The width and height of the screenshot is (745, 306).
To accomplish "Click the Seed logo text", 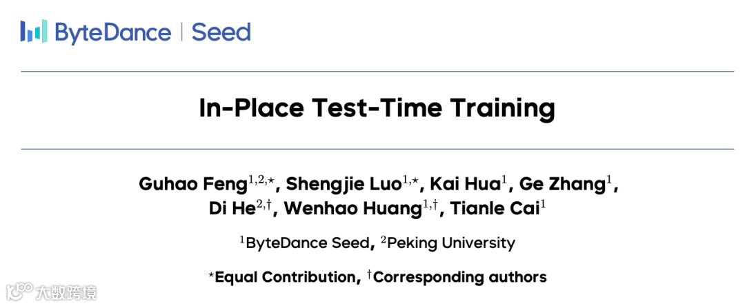I will pos(221,32).
